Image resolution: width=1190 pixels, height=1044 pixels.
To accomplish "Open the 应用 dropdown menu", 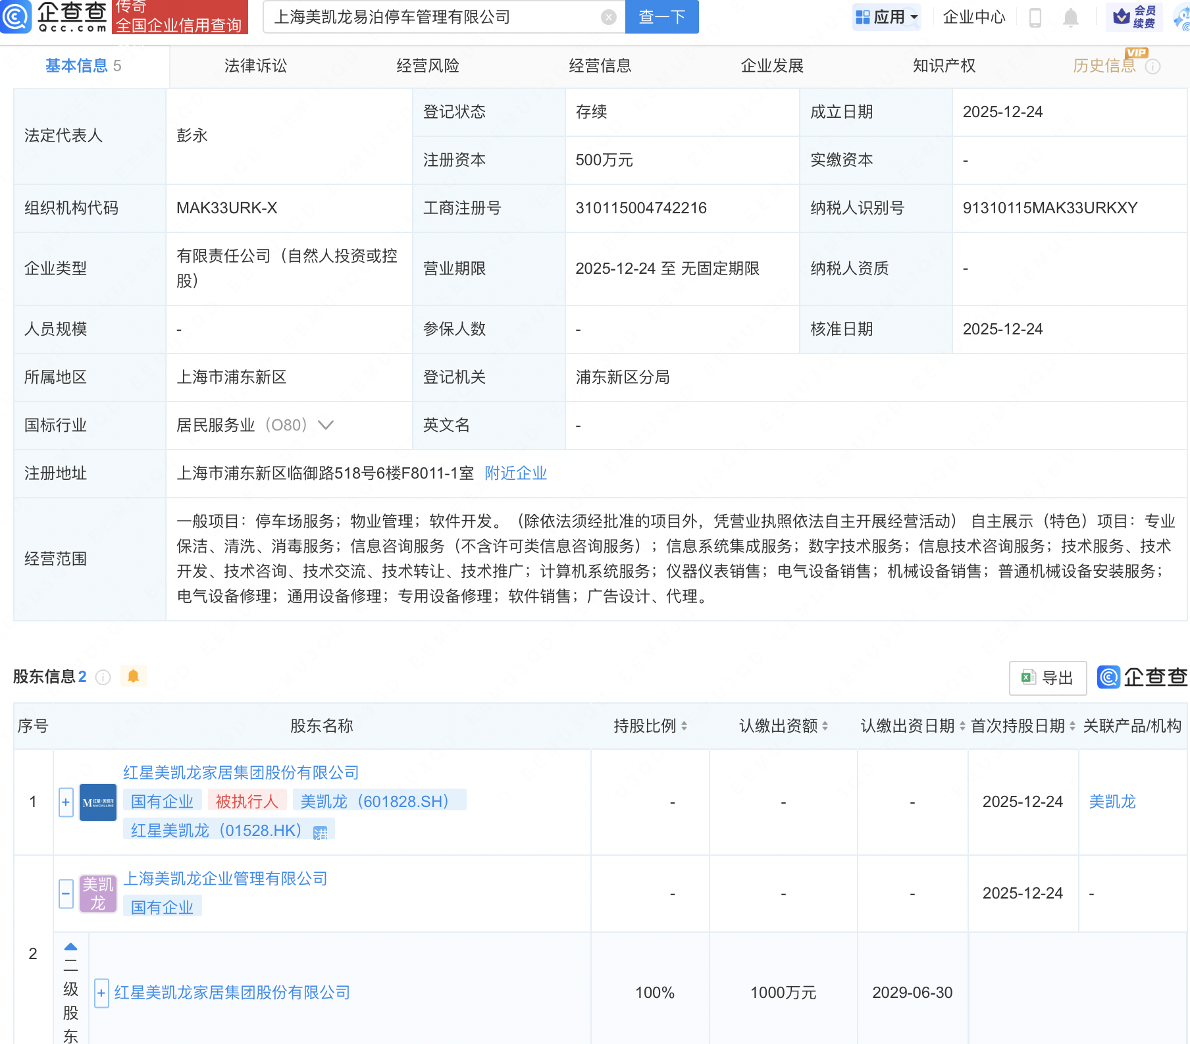I will tap(887, 17).
